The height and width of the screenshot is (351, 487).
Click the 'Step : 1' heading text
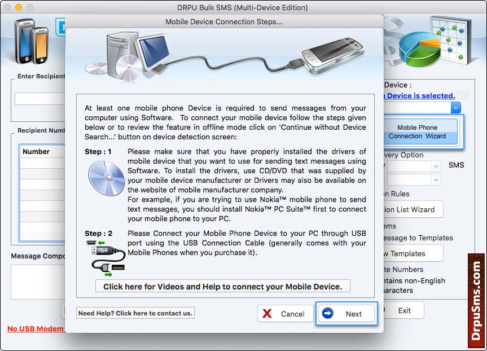pyautogui.click(x=98, y=152)
